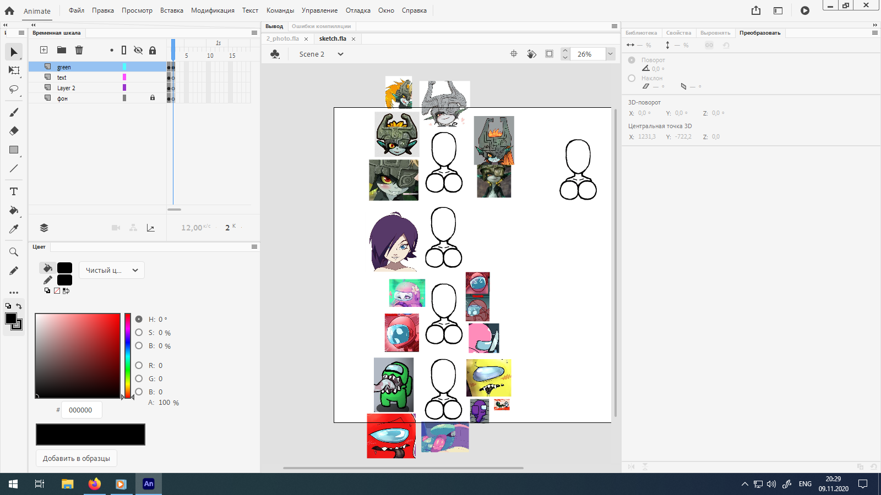The image size is (881, 495).
Task: Select the Zoom magnifier tool
Action: click(14, 252)
